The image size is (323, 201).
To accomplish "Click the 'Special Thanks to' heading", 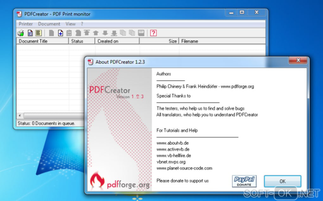I will point(174,96).
